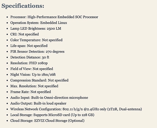Select the Wireless Network Configuration entry

tap(76, 109)
